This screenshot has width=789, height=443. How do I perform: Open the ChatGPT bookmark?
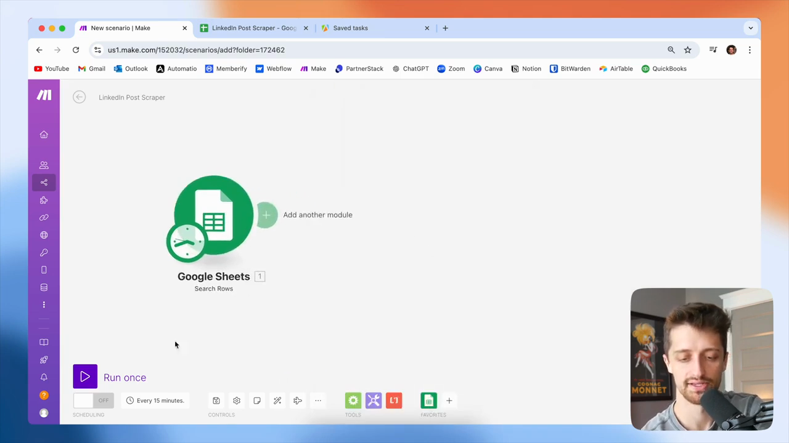pyautogui.click(x=411, y=69)
